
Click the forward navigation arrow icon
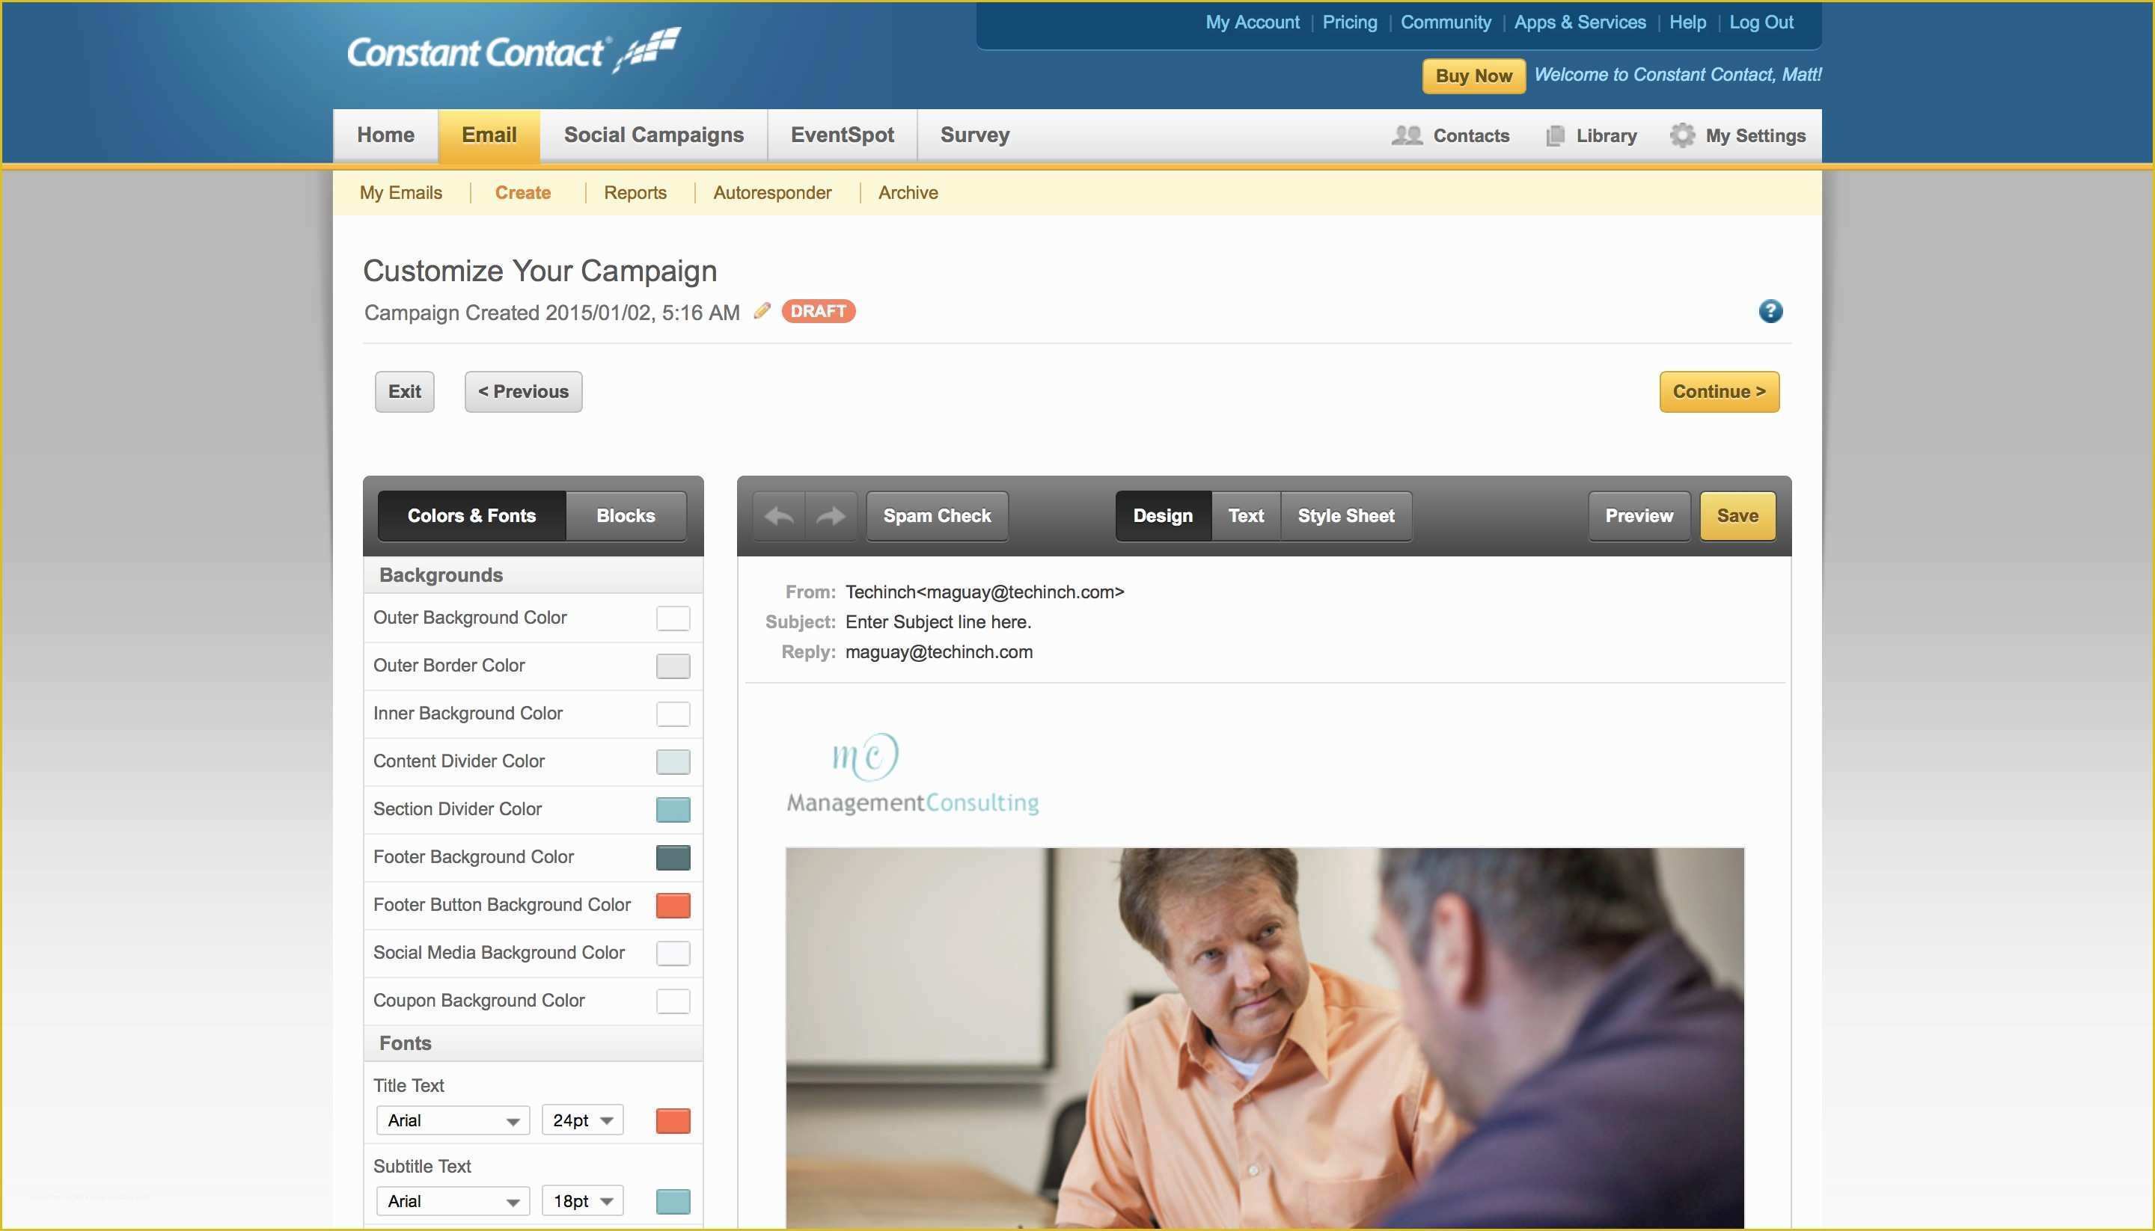click(x=831, y=515)
